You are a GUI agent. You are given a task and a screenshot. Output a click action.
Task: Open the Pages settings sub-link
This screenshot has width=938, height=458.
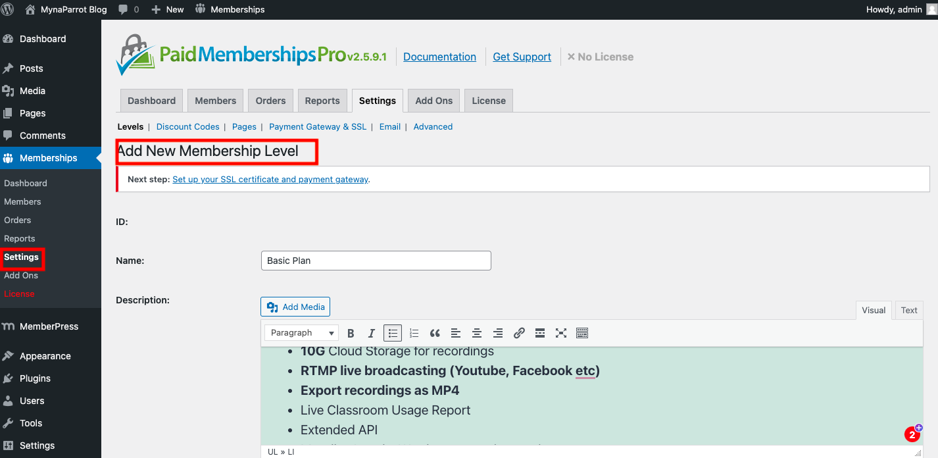[x=244, y=126]
